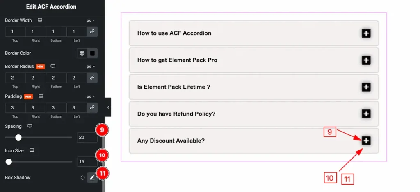This screenshot has width=420, height=192.
Task: Open the Border Color global color globe
Action: [82, 53]
